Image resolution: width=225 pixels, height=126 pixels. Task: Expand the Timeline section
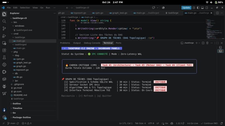17,108
